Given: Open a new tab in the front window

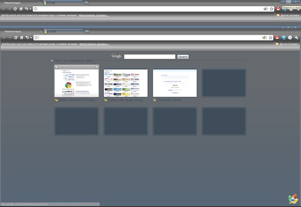Looking at the screenshot, I should [x=87, y=31].
